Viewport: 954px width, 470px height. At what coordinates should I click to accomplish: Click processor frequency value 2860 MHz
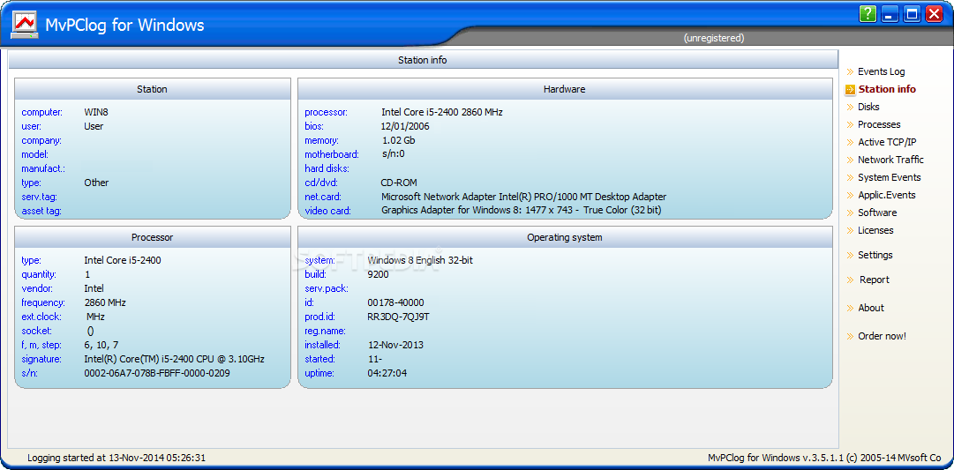pyautogui.click(x=105, y=302)
